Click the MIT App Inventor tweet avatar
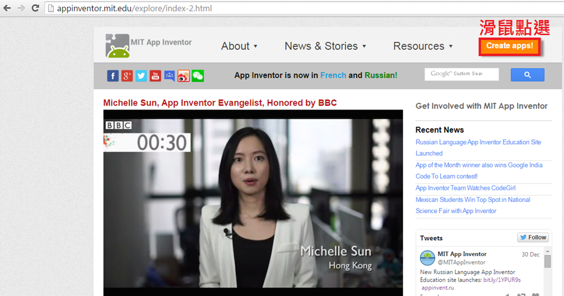Image resolution: width=564 pixels, height=296 pixels. (427, 258)
